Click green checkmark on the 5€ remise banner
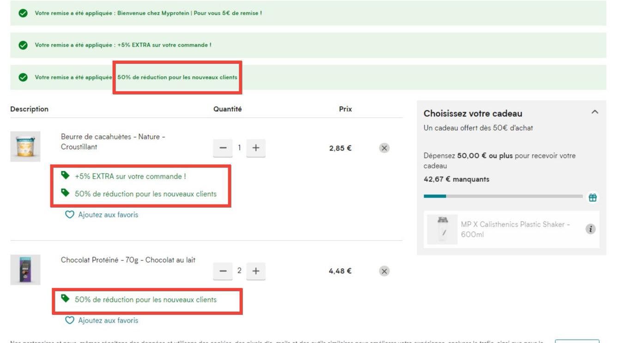Image resolution: width=620 pixels, height=343 pixels. coord(23,13)
